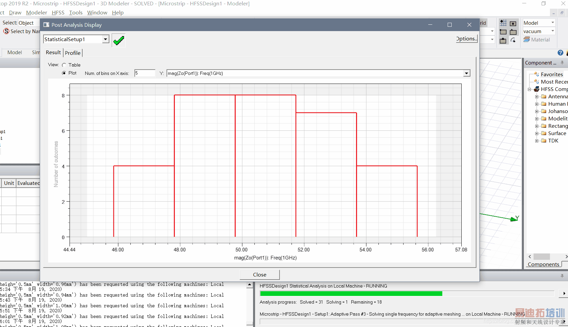Open the Modeler menu
This screenshot has width=568, height=327.
(36, 12)
